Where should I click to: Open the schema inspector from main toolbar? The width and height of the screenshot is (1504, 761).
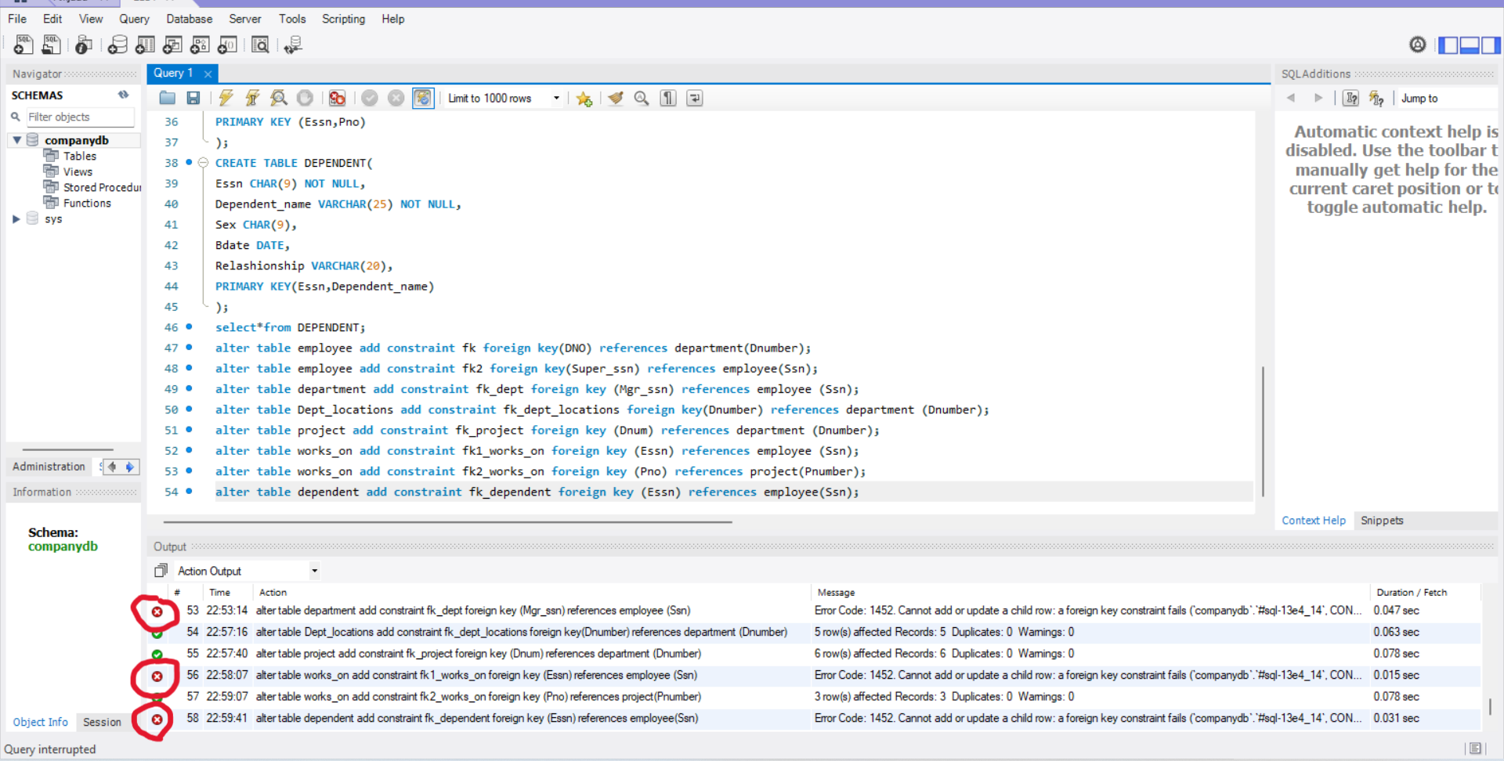(84, 45)
